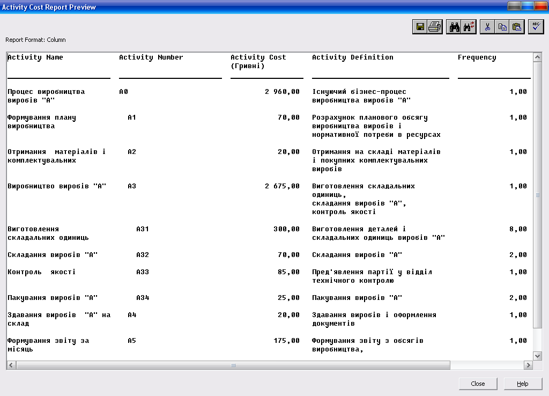
Task: Click activity number "A32"
Action: (143, 255)
